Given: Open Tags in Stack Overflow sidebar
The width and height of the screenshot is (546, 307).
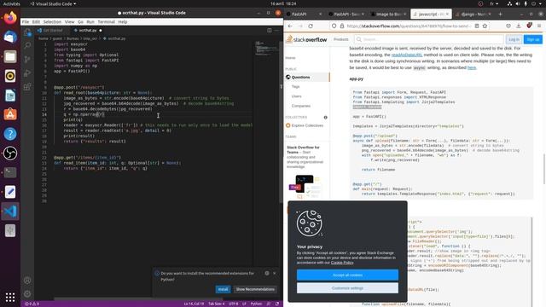Looking at the screenshot, I should [296, 87].
